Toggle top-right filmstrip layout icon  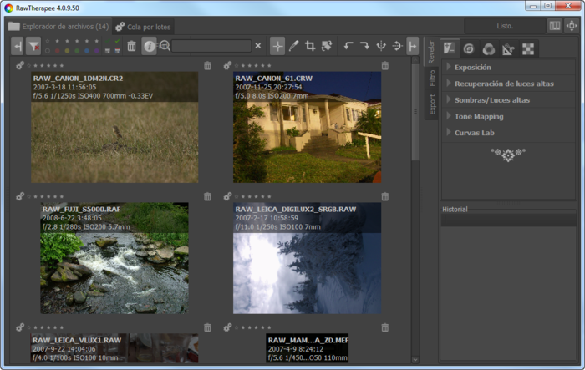coord(555,26)
